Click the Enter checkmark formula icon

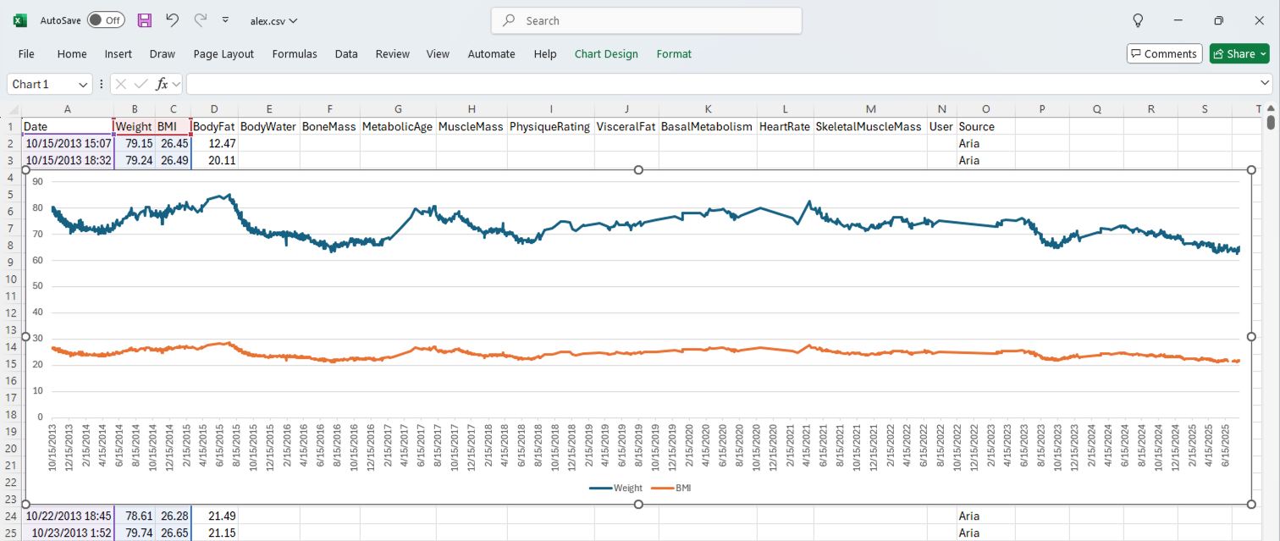pyautogui.click(x=141, y=84)
